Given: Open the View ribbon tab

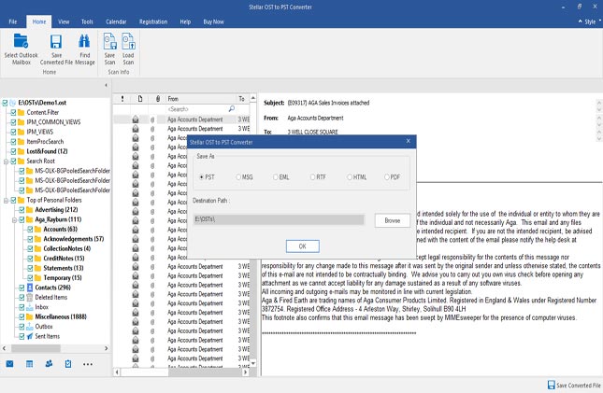Looking at the screenshot, I should coord(64,21).
